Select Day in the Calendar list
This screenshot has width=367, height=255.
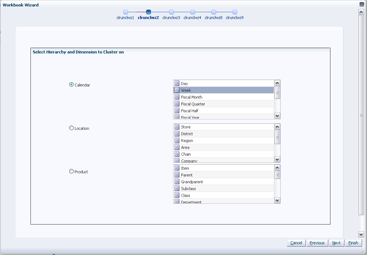pyautogui.click(x=224, y=83)
